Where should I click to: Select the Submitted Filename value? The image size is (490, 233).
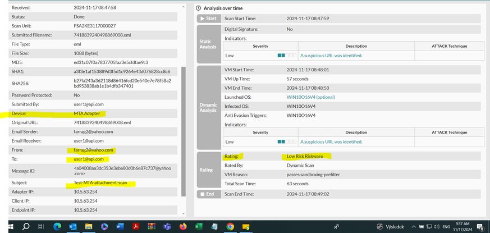[x=102, y=35]
